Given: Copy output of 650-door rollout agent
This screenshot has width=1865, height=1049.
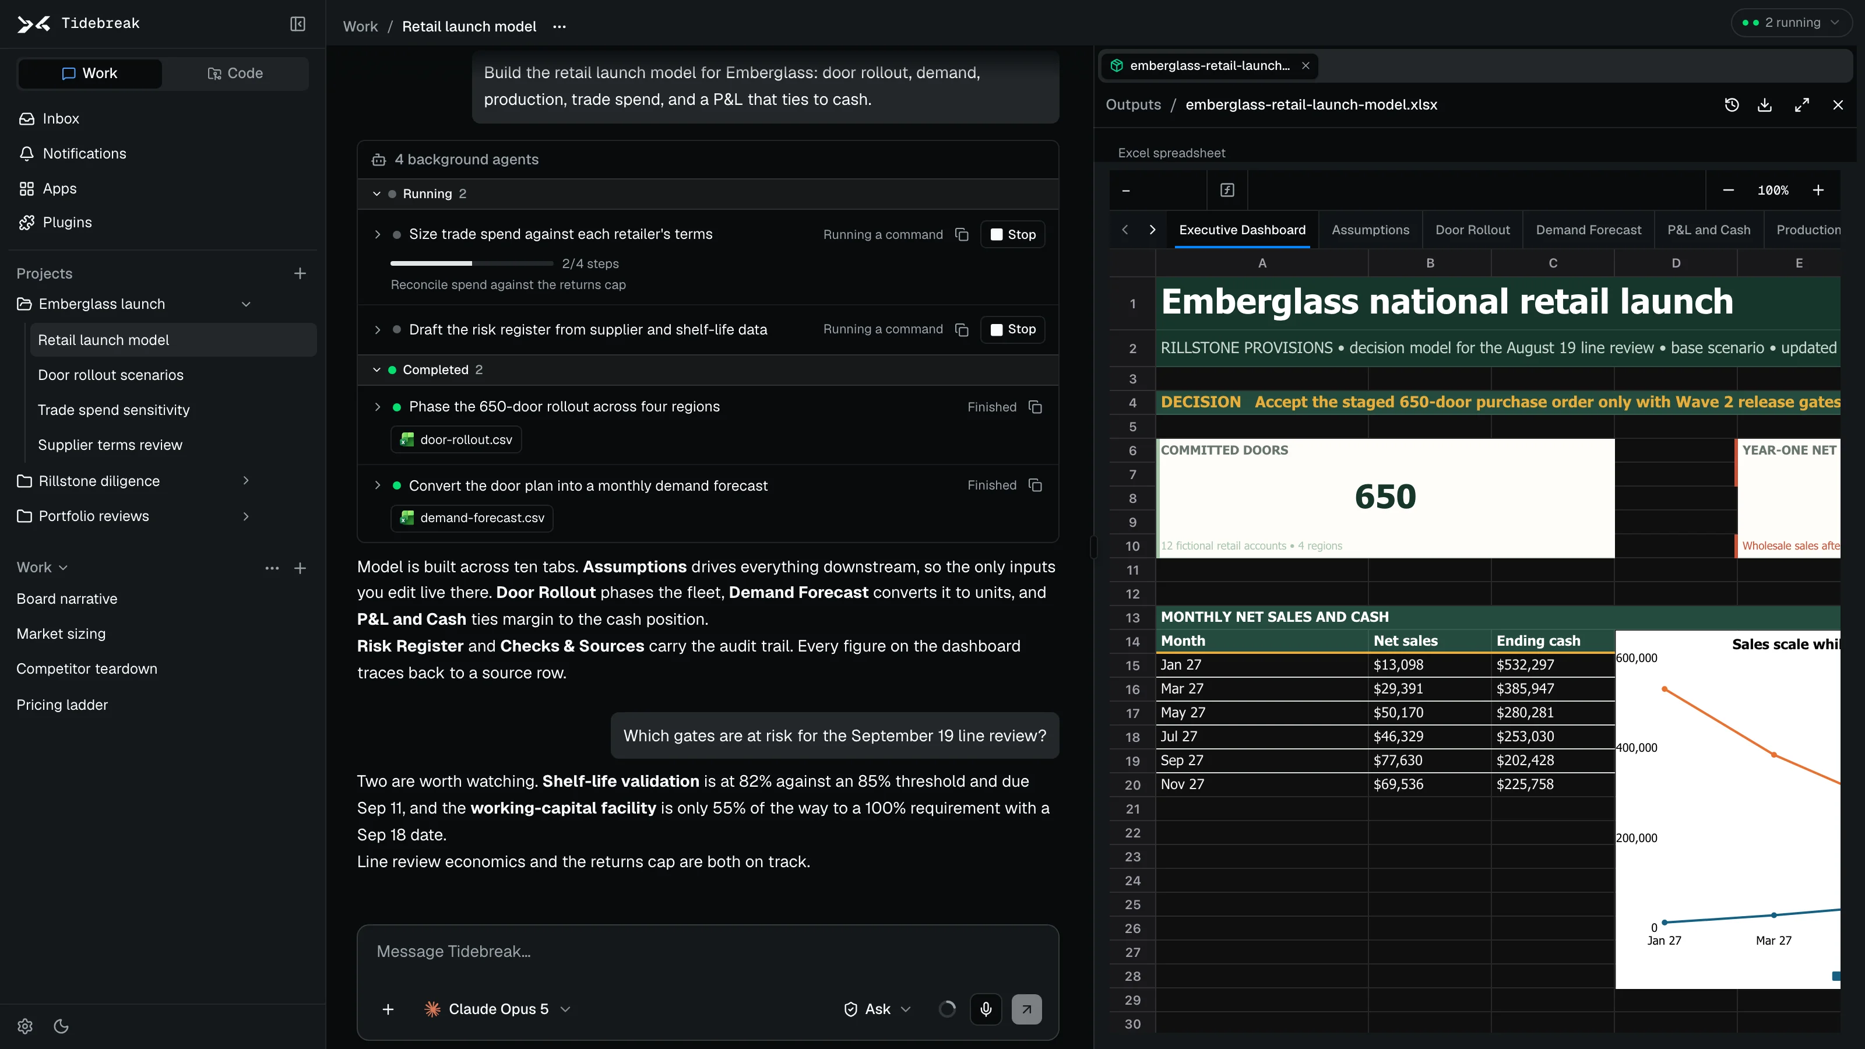Looking at the screenshot, I should [1035, 407].
